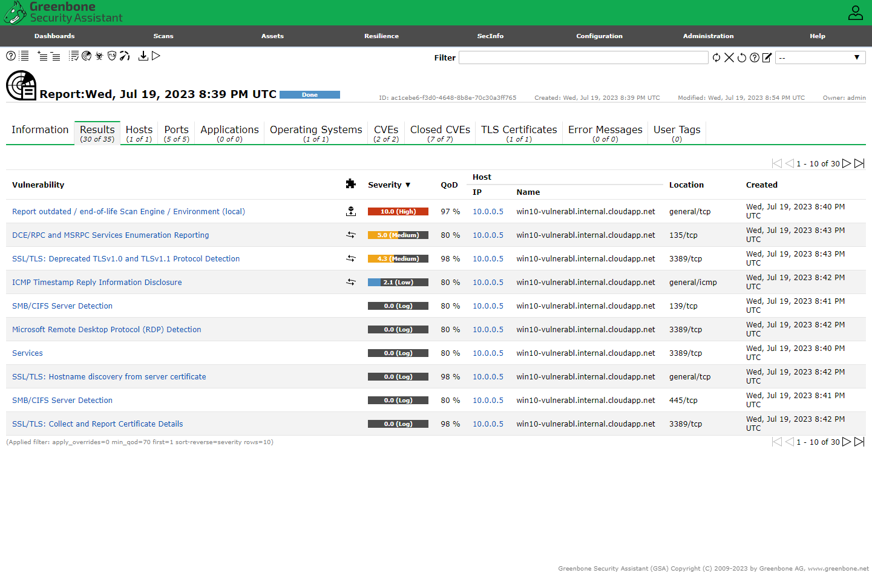Click the solution icon in Report outdated row
Screen dimensions: 872x573
pyautogui.click(x=351, y=211)
